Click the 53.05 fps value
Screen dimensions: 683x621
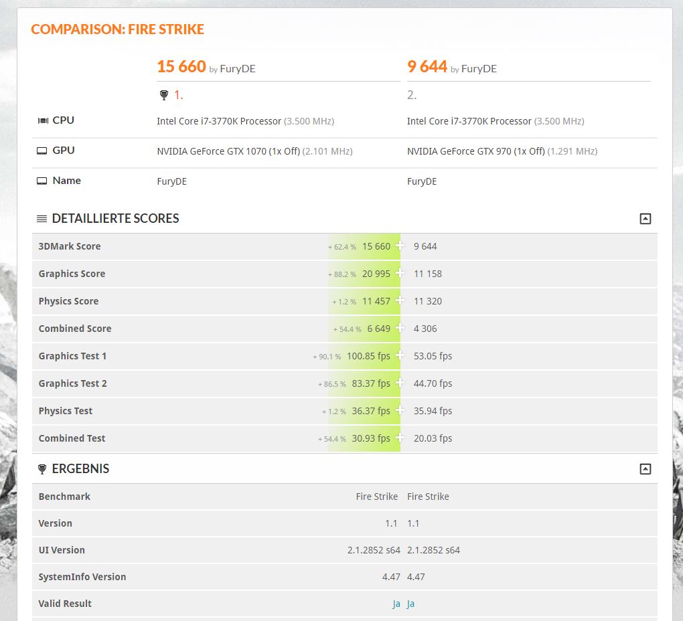tap(433, 356)
